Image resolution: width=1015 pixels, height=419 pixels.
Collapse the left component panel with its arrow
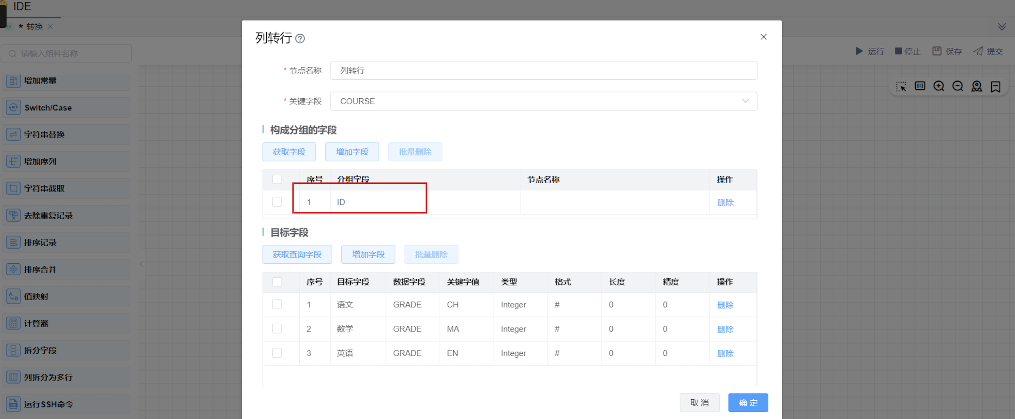141,264
